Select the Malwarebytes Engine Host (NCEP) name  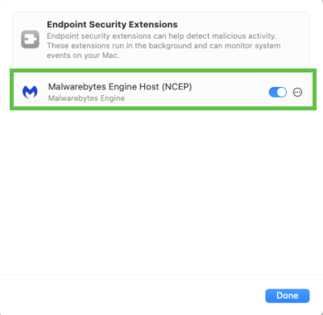(x=120, y=87)
